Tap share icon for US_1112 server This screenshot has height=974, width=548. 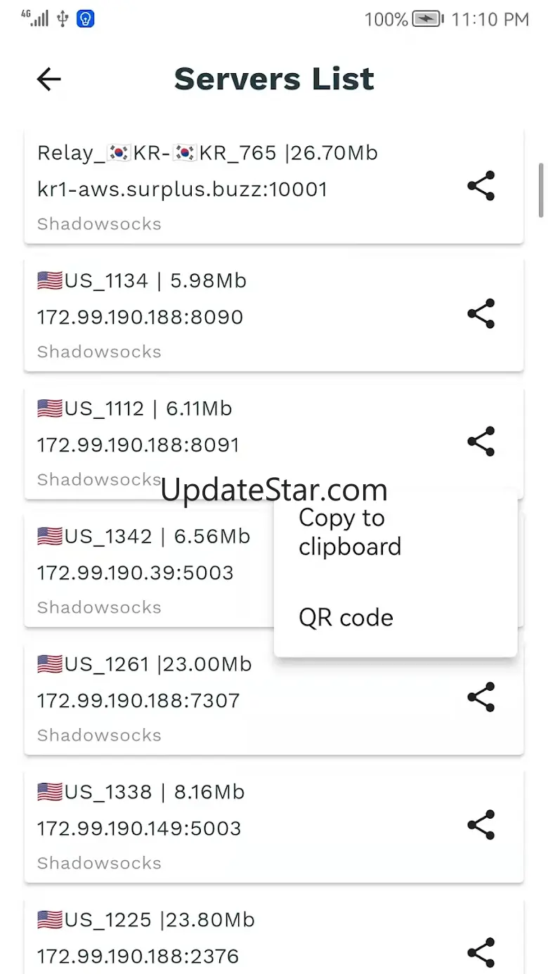pos(481,441)
